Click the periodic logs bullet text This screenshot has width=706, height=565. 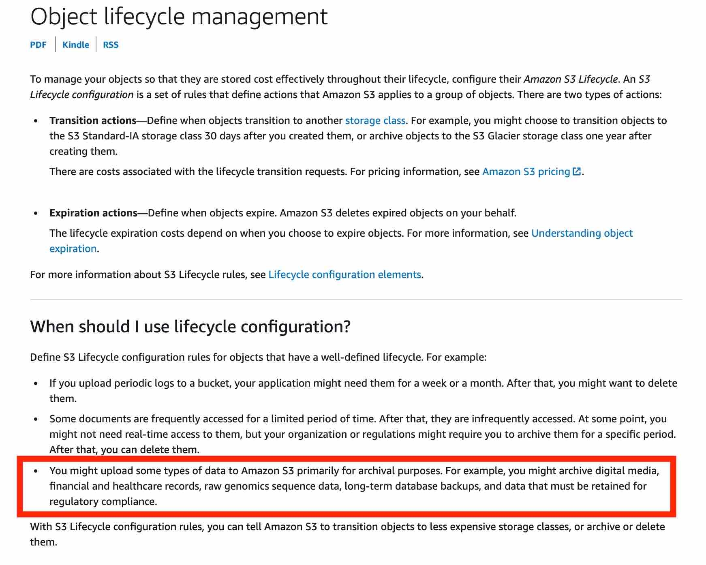click(x=363, y=383)
